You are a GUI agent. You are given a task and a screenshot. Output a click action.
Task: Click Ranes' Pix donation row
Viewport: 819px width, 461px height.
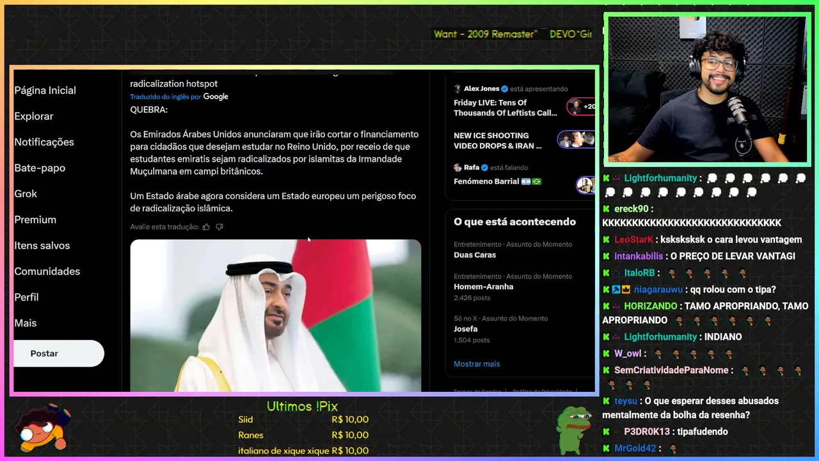coord(303,435)
